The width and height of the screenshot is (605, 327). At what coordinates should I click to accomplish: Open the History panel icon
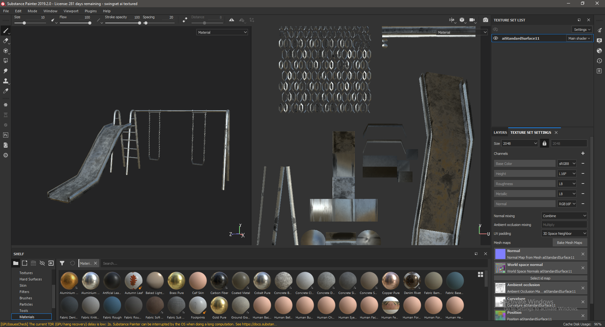click(599, 61)
